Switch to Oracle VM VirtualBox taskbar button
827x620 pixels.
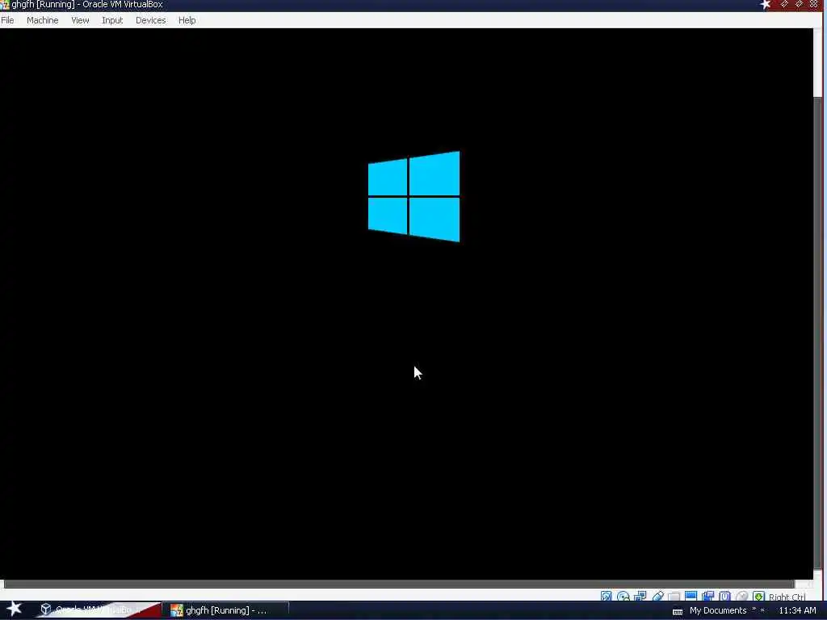(x=100, y=610)
